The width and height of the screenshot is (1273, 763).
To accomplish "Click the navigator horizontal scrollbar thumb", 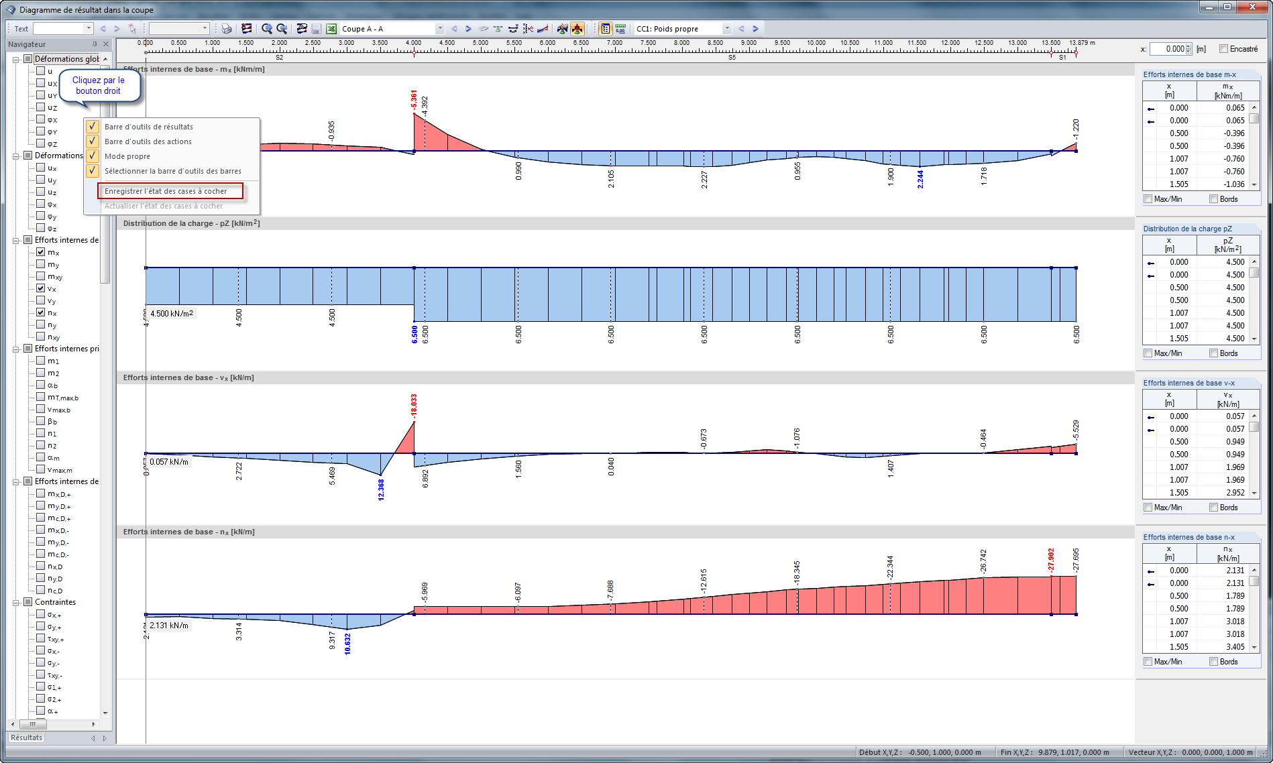I will coord(32,724).
